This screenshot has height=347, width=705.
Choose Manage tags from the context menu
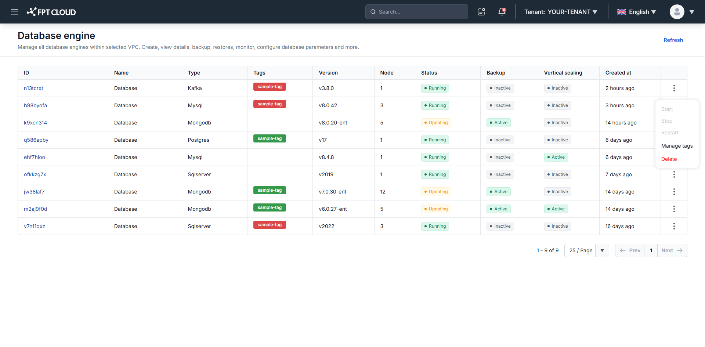click(x=677, y=146)
